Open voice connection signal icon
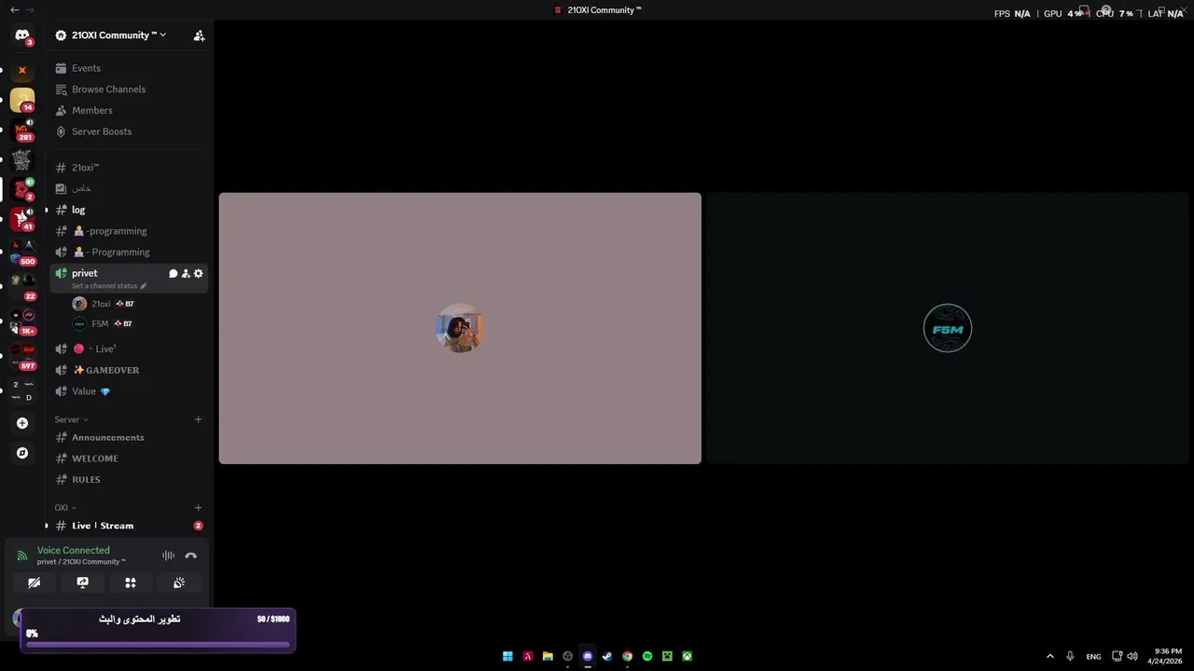The height and width of the screenshot is (671, 1194). point(22,556)
